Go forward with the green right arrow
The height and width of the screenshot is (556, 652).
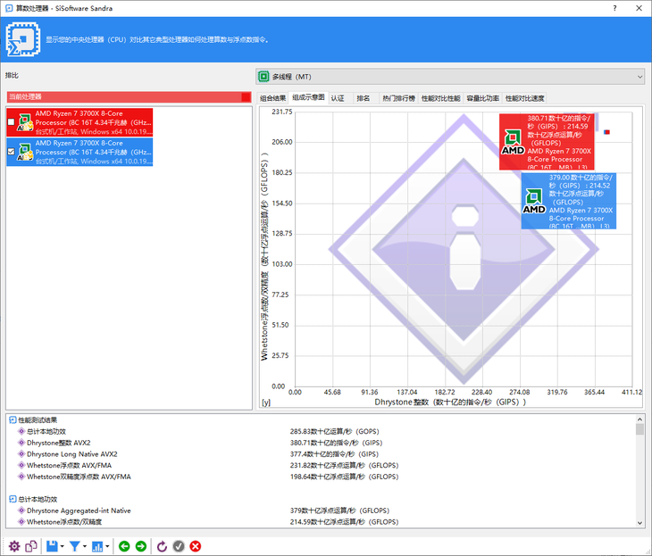(x=141, y=546)
